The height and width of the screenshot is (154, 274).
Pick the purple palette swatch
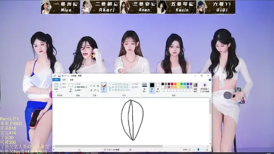(191, 84)
